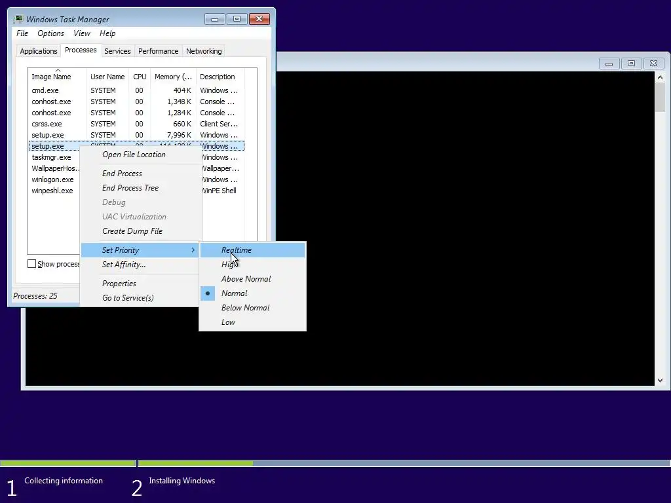Sort by Description column header
This screenshot has height=503, width=671.
[220, 77]
